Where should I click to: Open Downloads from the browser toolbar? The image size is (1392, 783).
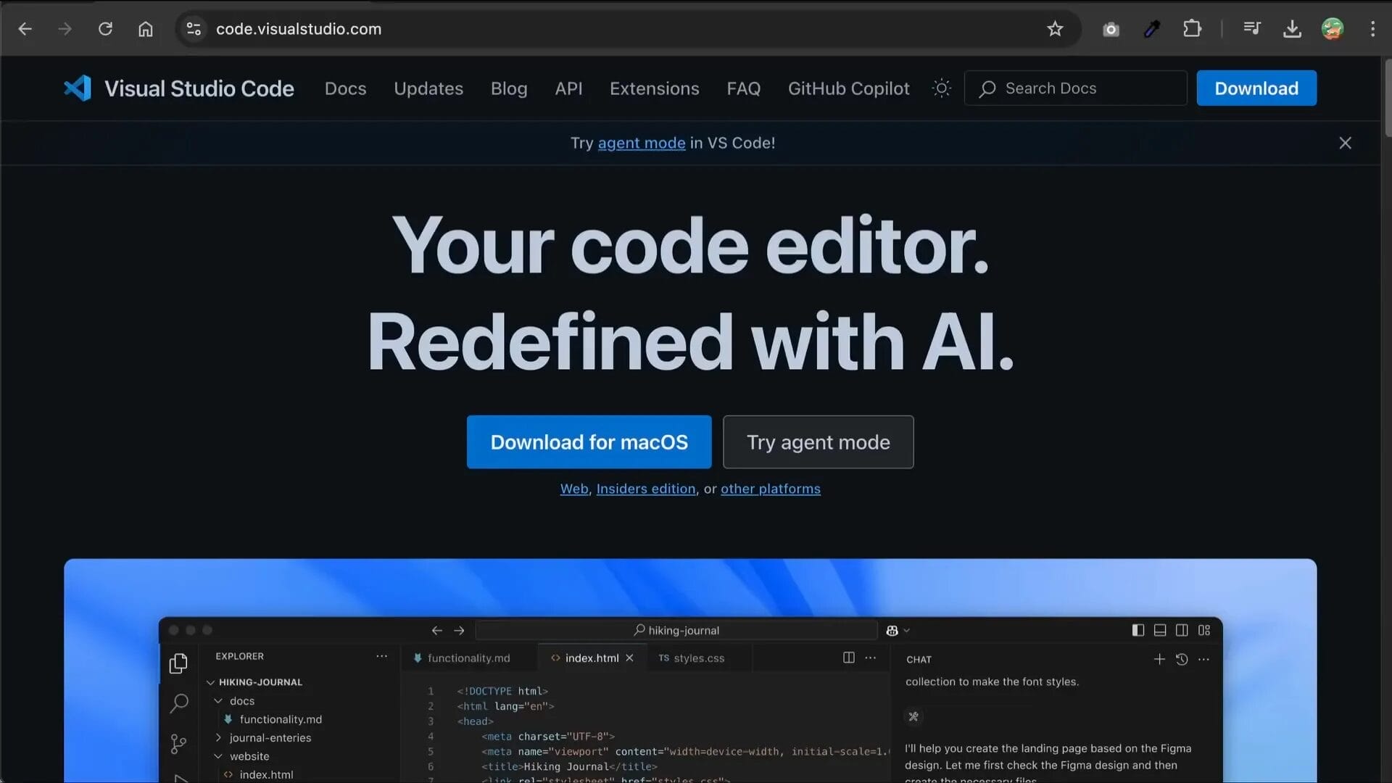[1292, 29]
